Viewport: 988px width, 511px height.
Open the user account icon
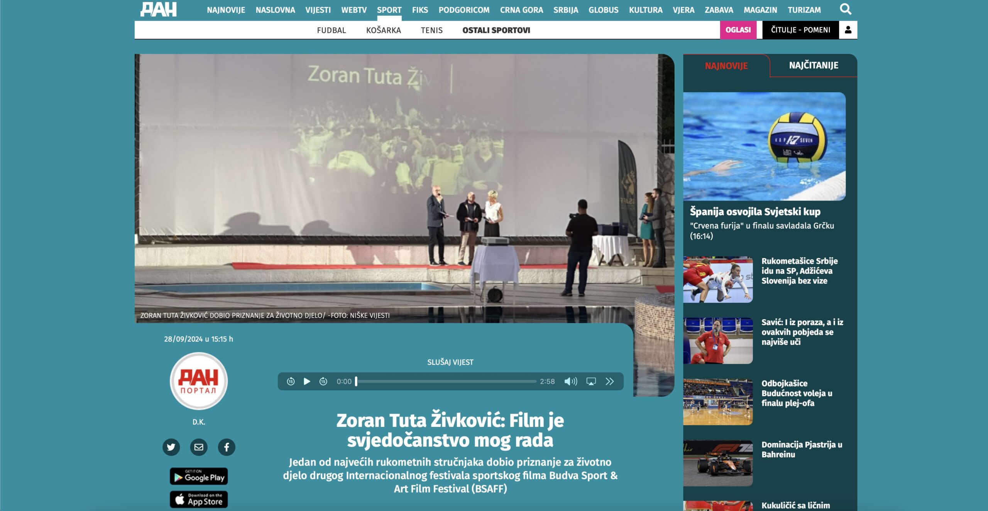(848, 30)
